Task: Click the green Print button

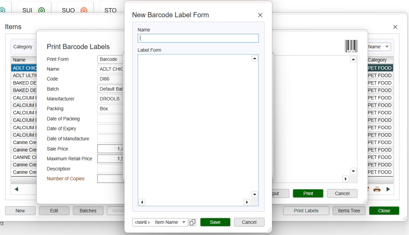Action: tap(308, 193)
